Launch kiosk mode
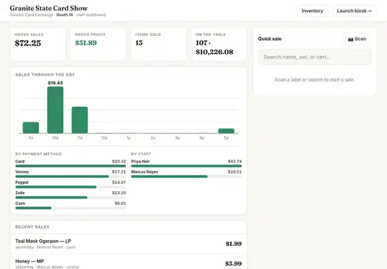 (354, 11)
